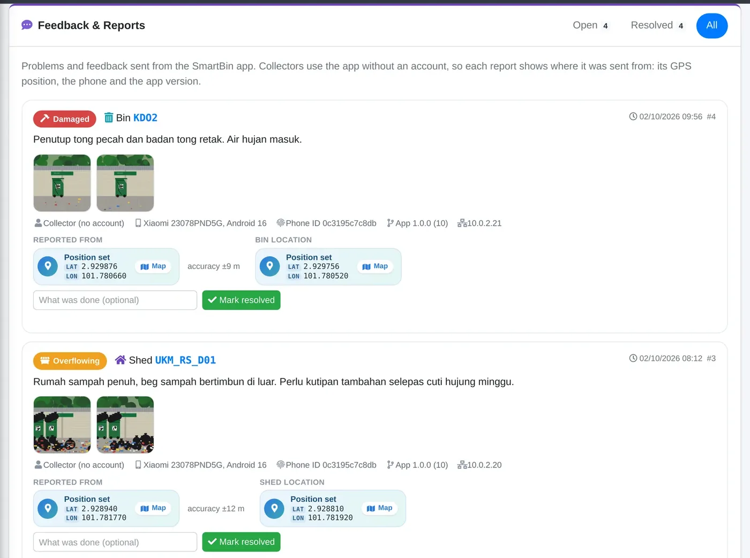
Task: Click the network IP icon beside 10.0.2.21
Action: (x=462, y=223)
